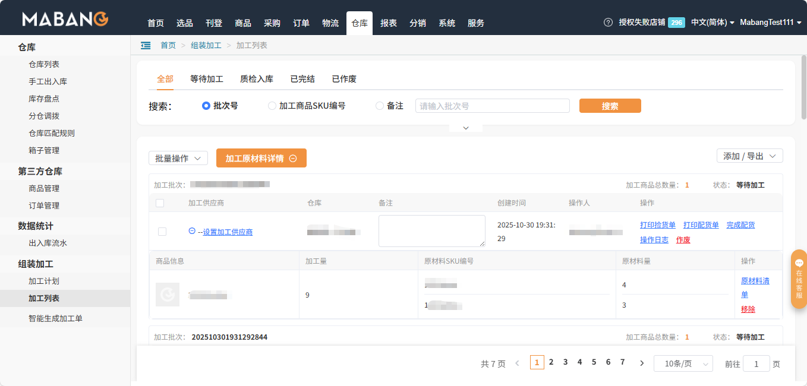Screen dimensions: 807x386
Task: Open the 批量操作 dropdown
Action: point(178,158)
